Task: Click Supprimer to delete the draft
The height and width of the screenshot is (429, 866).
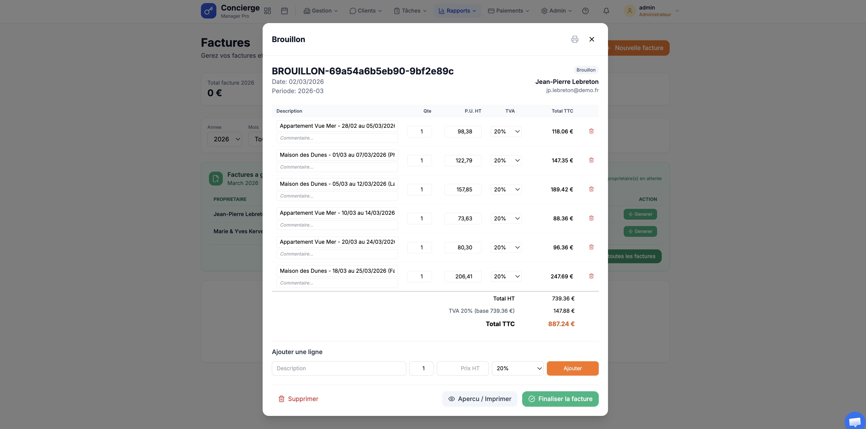Action: pos(298,399)
